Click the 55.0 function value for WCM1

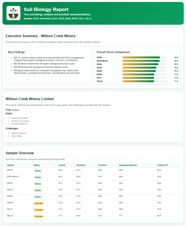click(x=100, y=203)
